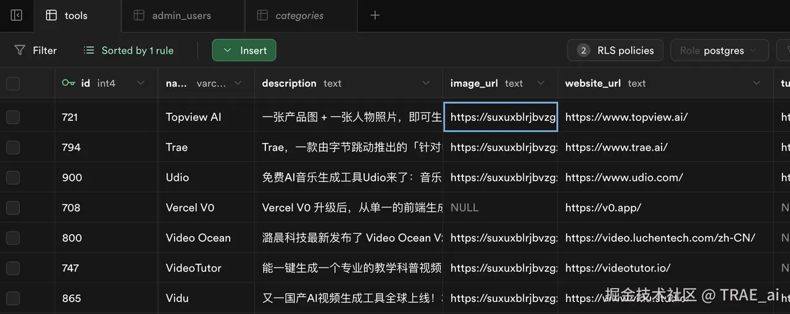Open new tab with plus icon

[375, 15]
